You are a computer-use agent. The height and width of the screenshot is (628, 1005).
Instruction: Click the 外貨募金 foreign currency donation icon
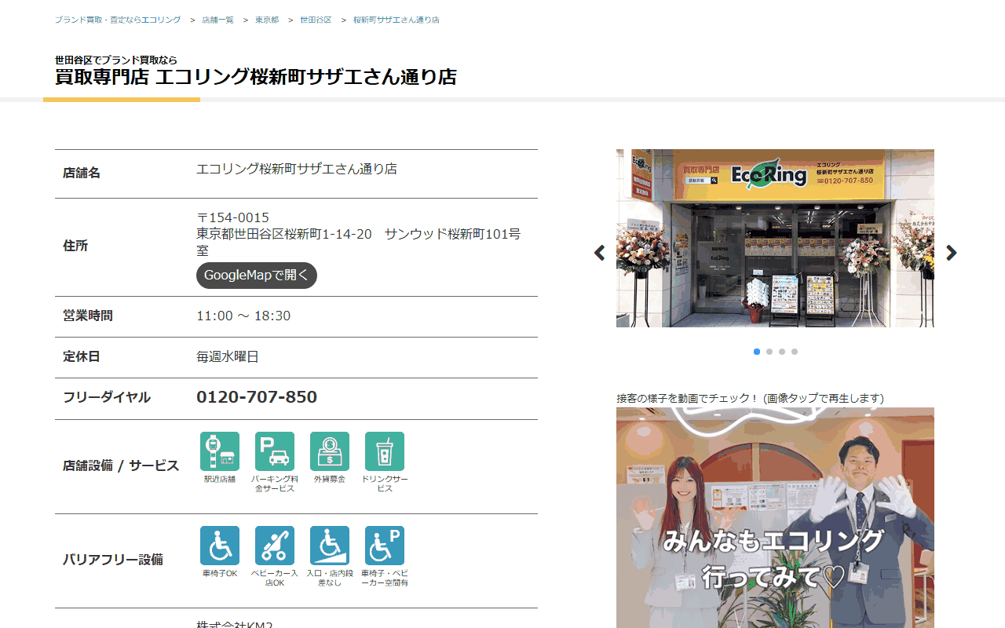330,451
